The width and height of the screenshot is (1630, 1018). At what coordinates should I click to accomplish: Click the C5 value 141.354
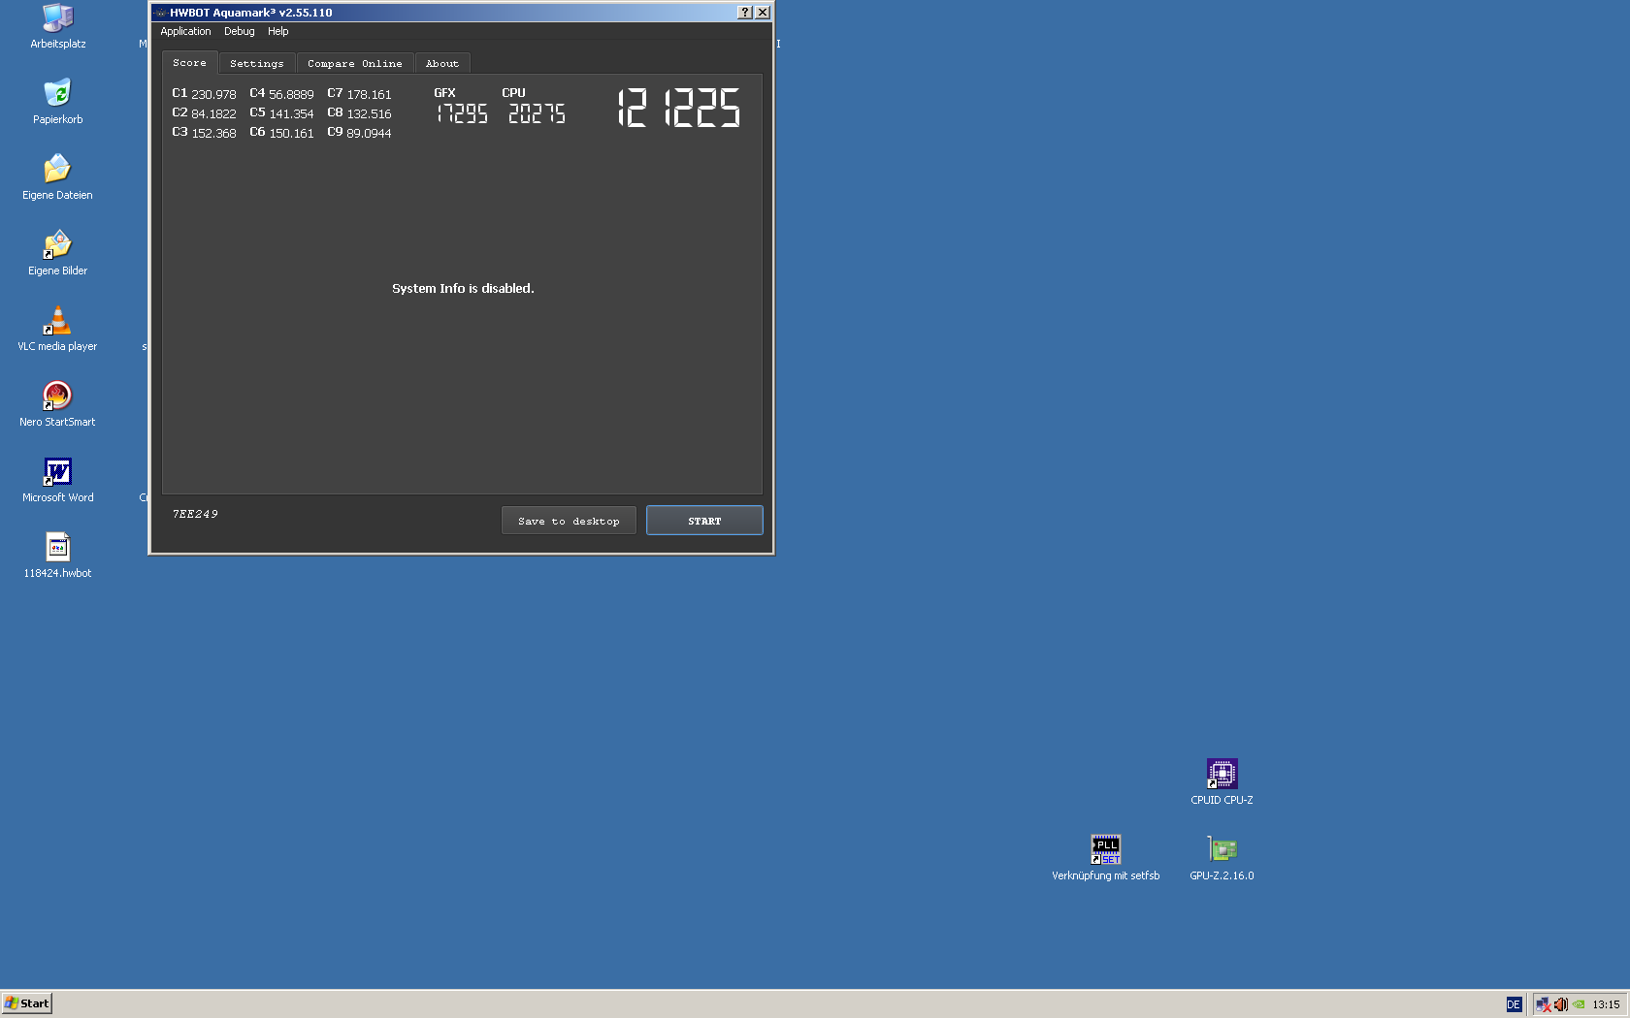point(291,113)
